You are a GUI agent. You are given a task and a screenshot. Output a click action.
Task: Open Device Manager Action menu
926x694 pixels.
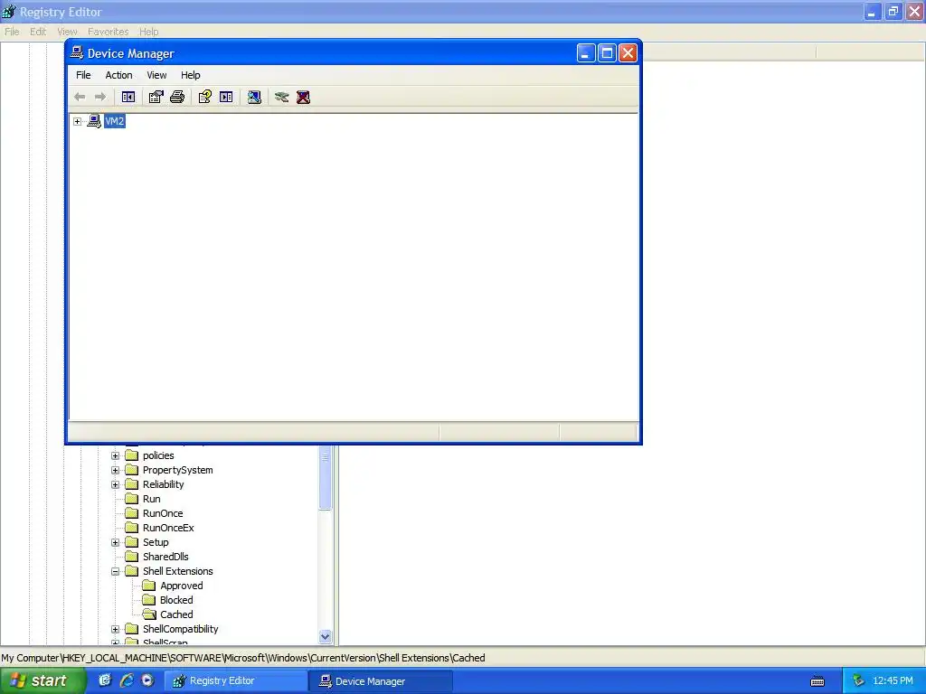click(x=118, y=75)
